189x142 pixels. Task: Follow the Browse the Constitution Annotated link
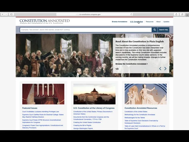131,64
